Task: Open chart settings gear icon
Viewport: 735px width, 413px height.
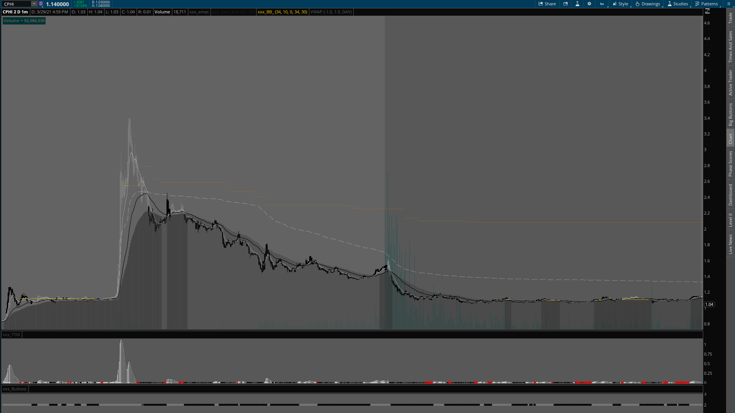Action: tap(589, 4)
